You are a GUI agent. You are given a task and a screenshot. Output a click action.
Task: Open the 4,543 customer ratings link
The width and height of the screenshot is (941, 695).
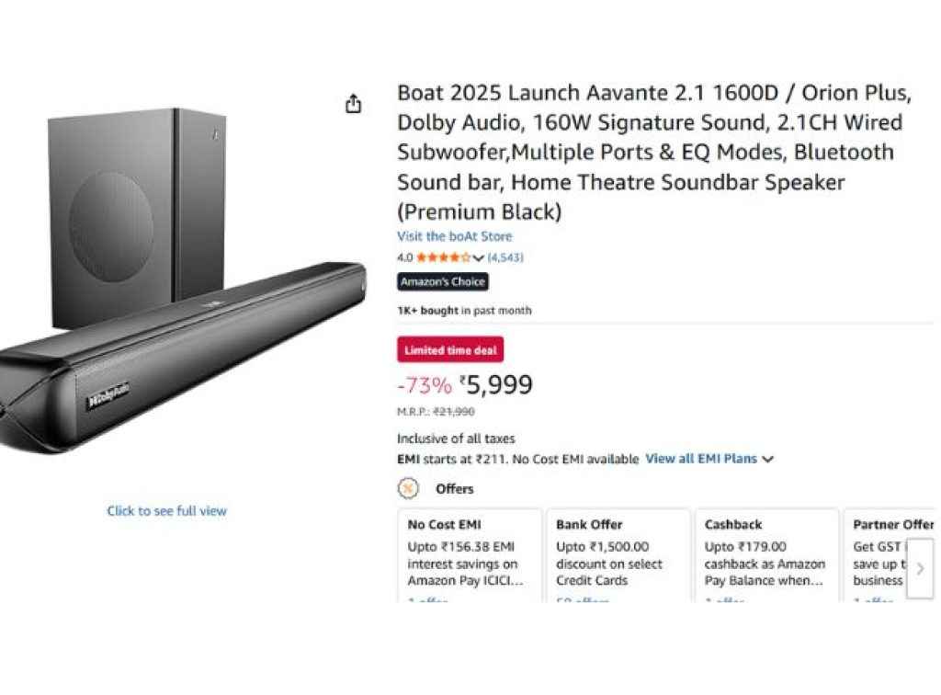pos(505,258)
